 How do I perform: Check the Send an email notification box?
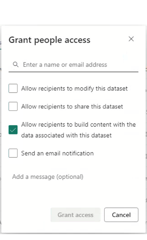[13, 153]
